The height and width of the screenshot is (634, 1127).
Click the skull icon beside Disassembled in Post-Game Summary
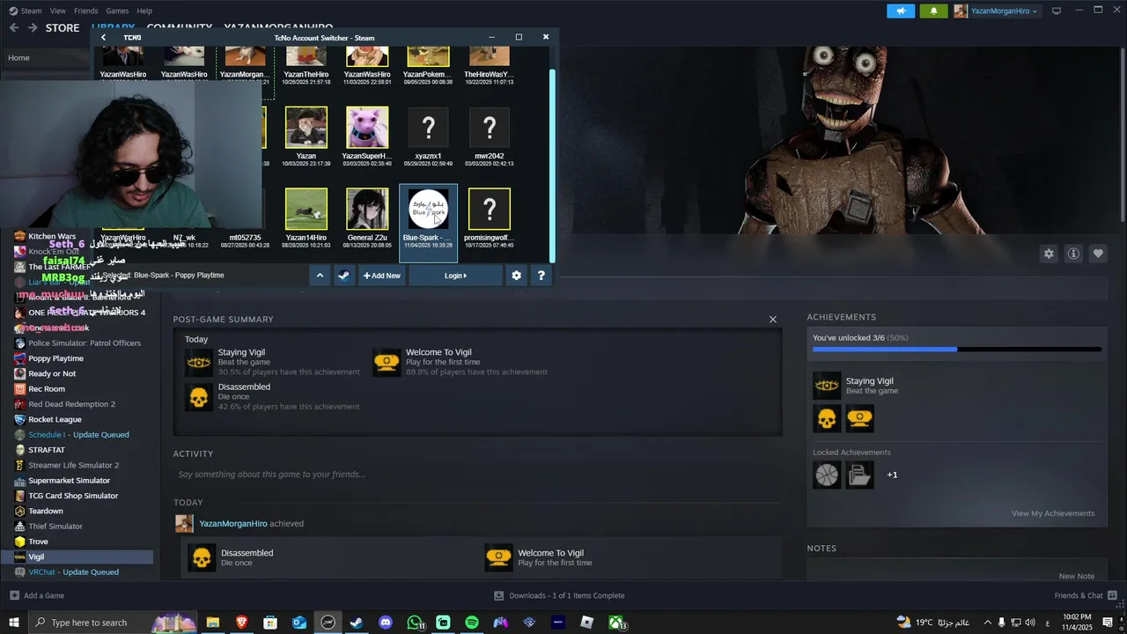[x=199, y=397]
